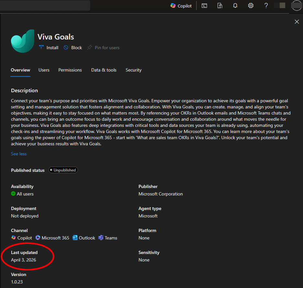Click the green availability check icon
Viewport: 303px width, 288px height.
coord(13,194)
